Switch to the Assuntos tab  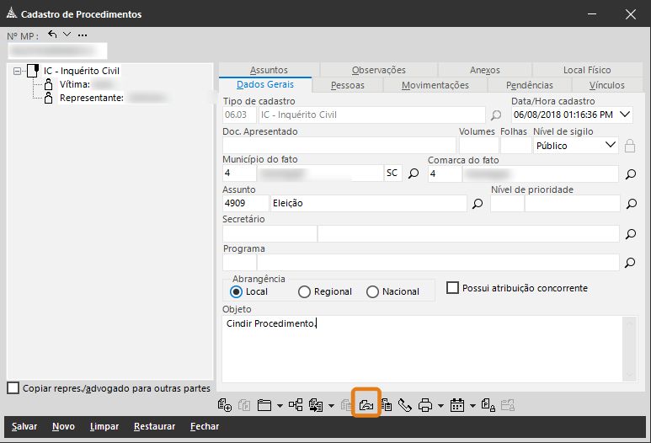click(x=269, y=70)
